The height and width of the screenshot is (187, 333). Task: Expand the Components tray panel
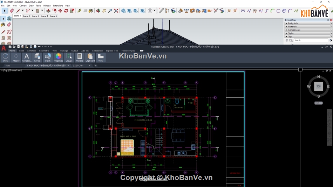coord(308,30)
